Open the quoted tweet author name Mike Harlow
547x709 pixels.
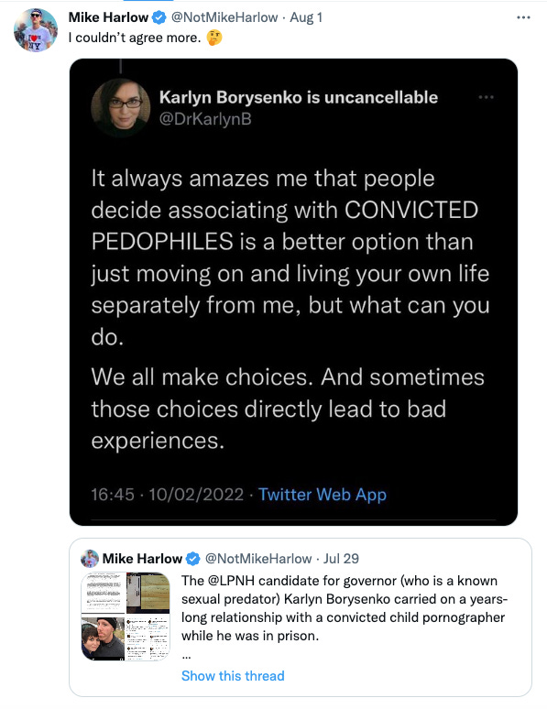point(142,559)
